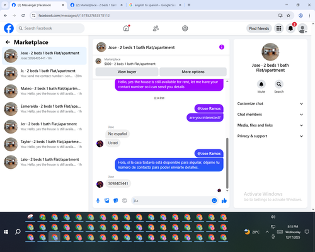Screen dimensions: 315x252
Task: Open Jr. 2 beds conversation
Action: tap(44, 74)
